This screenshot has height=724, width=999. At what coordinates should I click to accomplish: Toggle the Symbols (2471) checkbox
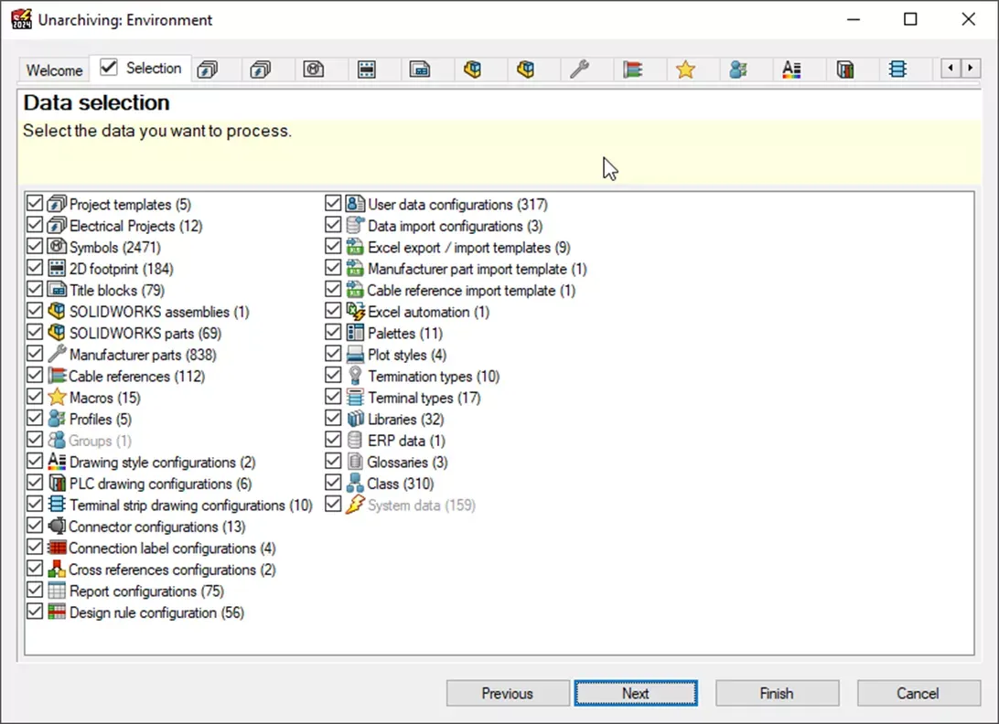[x=35, y=247]
